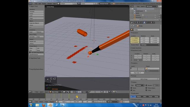Click the object datablock icon beside the Empty name field
Screen dimensions: 190x107
click(x=132, y=30)
